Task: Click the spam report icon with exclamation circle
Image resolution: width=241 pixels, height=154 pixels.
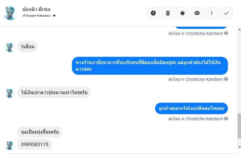Action: click(153, 13)
